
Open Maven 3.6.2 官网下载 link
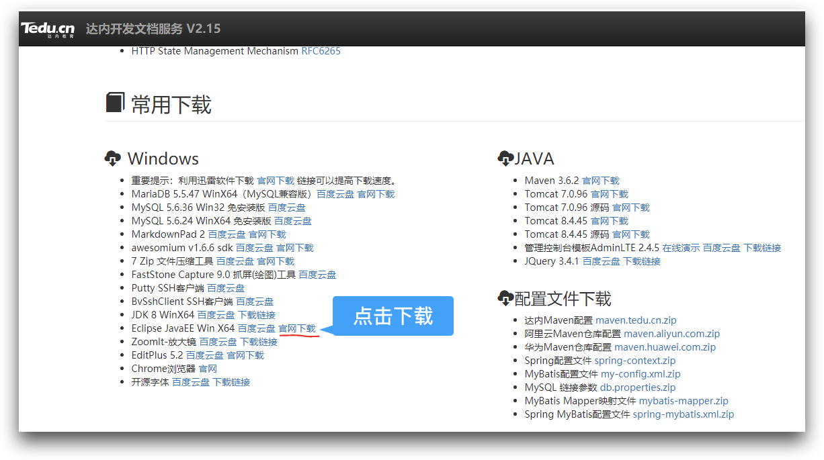pyautogui.click(x=601, y=181)
